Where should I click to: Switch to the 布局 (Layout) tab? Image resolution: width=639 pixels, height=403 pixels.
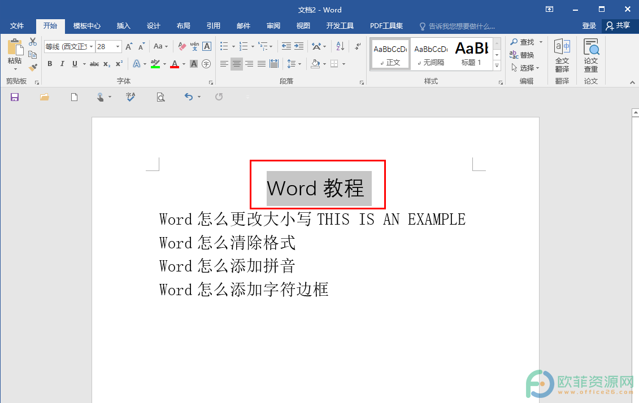184,26
